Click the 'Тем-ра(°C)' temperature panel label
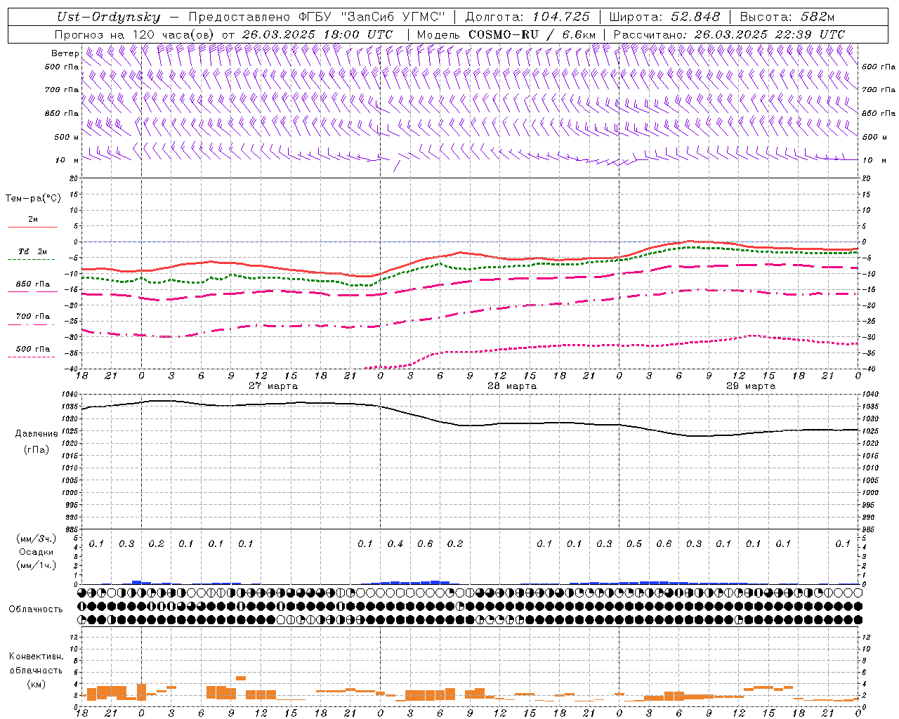The height and width of the screenshot is (719, 899). (x=33, y=199)
